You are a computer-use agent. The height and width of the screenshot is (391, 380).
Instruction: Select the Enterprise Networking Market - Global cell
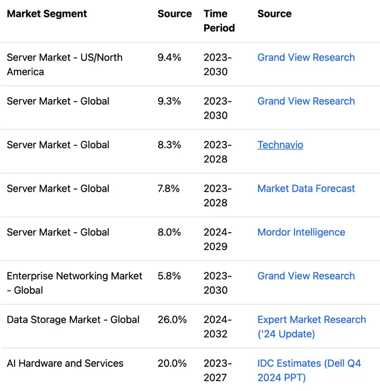pos(74,283)
